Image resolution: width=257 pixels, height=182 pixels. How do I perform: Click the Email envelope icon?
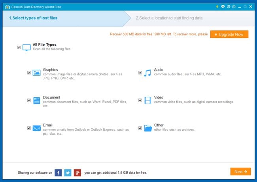coord(36,128)
